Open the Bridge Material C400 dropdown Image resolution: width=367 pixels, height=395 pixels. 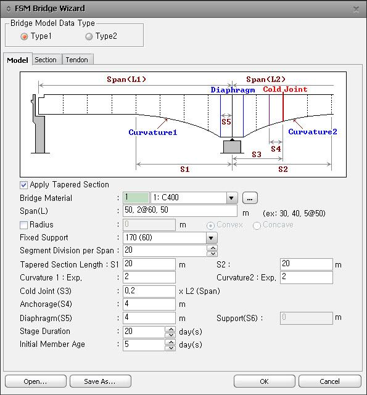coord(231,198)
